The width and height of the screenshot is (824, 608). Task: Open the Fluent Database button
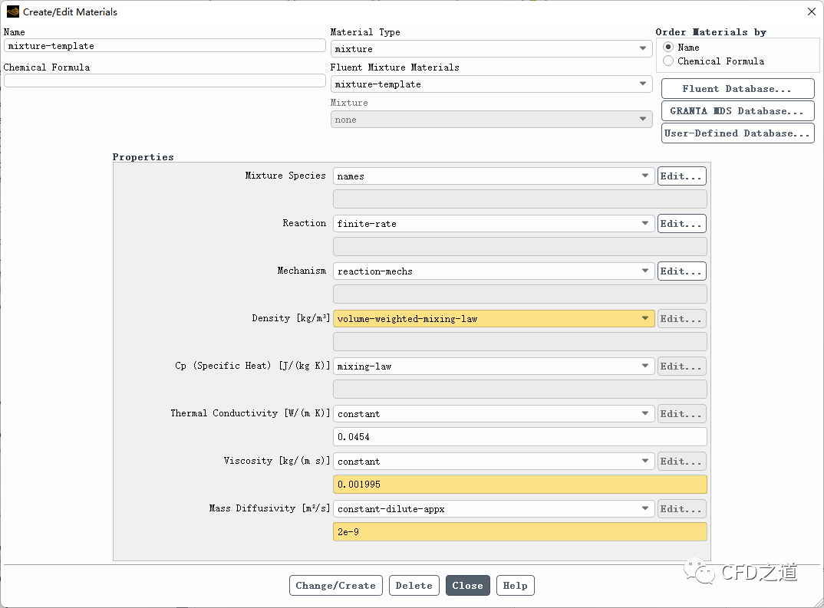(737, 89)
